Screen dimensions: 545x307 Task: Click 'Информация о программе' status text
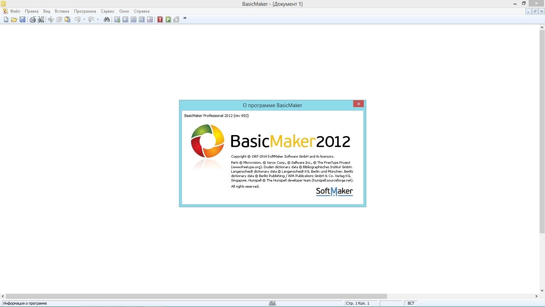point(25,303)
